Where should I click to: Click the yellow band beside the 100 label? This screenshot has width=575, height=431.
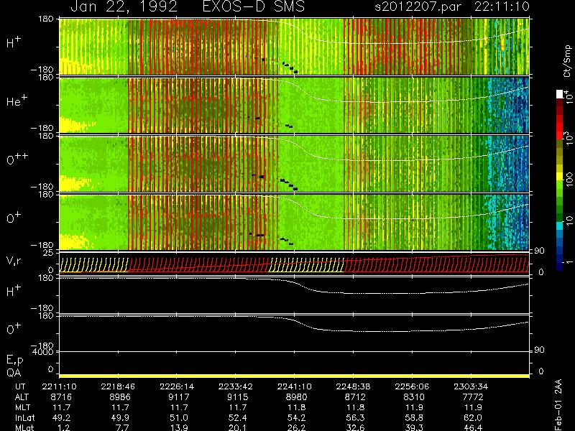[560, 177]
